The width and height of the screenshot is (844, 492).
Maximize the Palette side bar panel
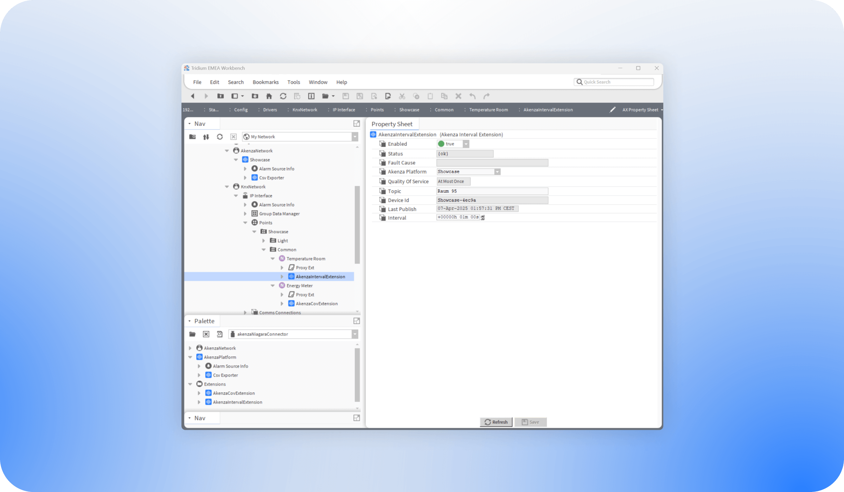click(357, 321)
